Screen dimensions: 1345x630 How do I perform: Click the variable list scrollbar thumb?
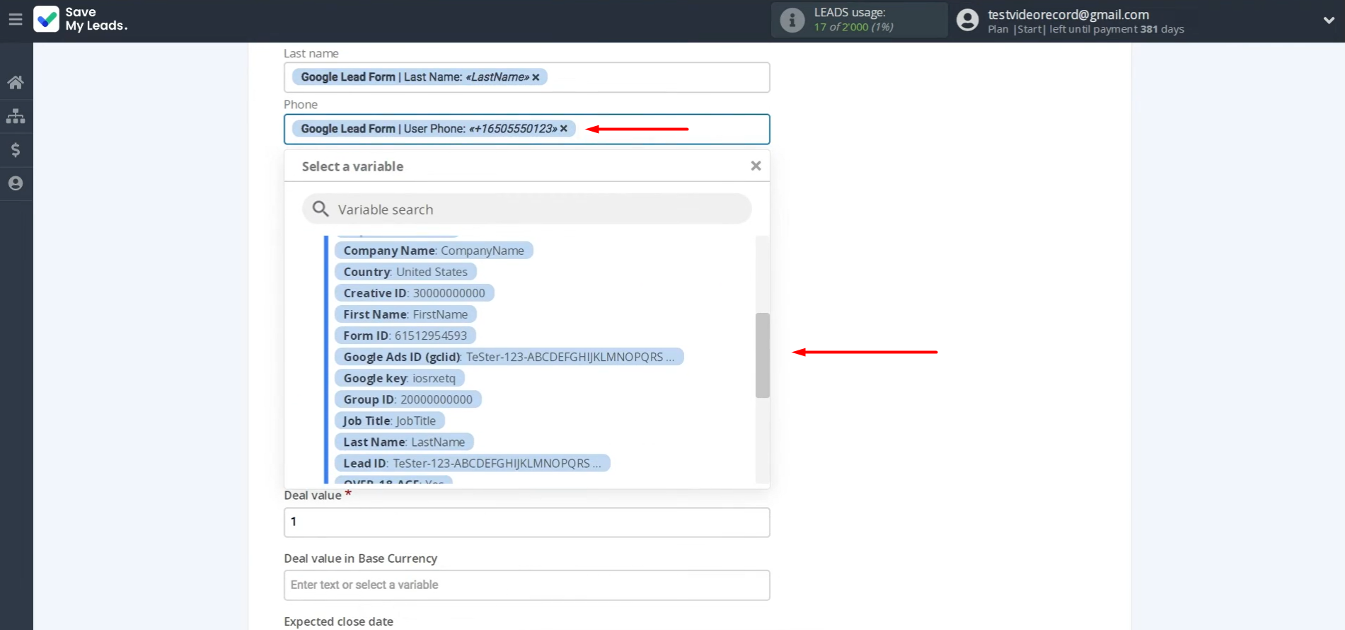tap(762, 355)
